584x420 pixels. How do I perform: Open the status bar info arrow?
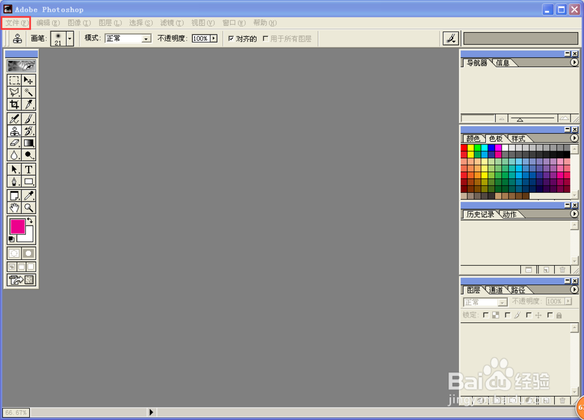tap(151, 412)
